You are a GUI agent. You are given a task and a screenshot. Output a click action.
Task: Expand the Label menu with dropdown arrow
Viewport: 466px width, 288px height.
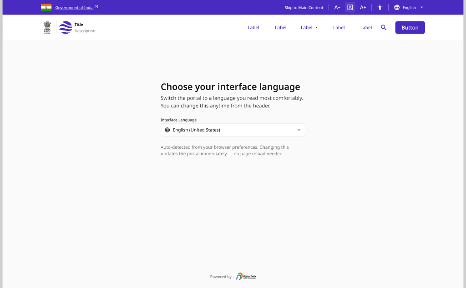pyautogui.click(x=309, y=27)
